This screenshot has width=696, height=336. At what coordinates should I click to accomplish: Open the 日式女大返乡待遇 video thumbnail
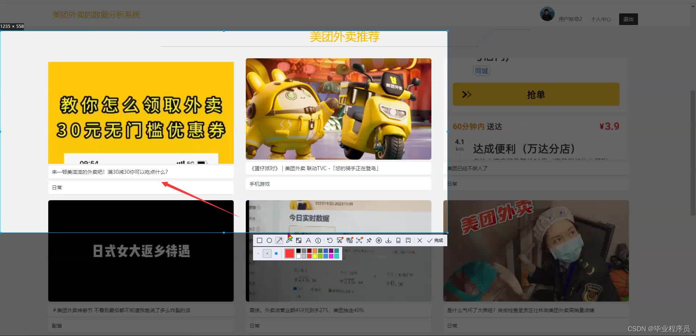click(x=141, y=251)
